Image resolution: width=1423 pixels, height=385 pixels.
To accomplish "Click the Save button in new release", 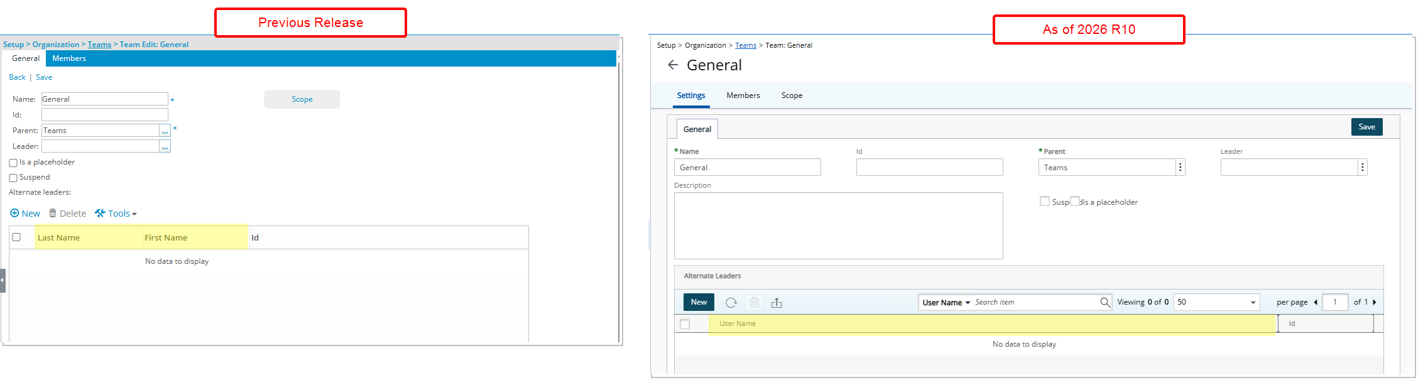I will [1366, 127].
